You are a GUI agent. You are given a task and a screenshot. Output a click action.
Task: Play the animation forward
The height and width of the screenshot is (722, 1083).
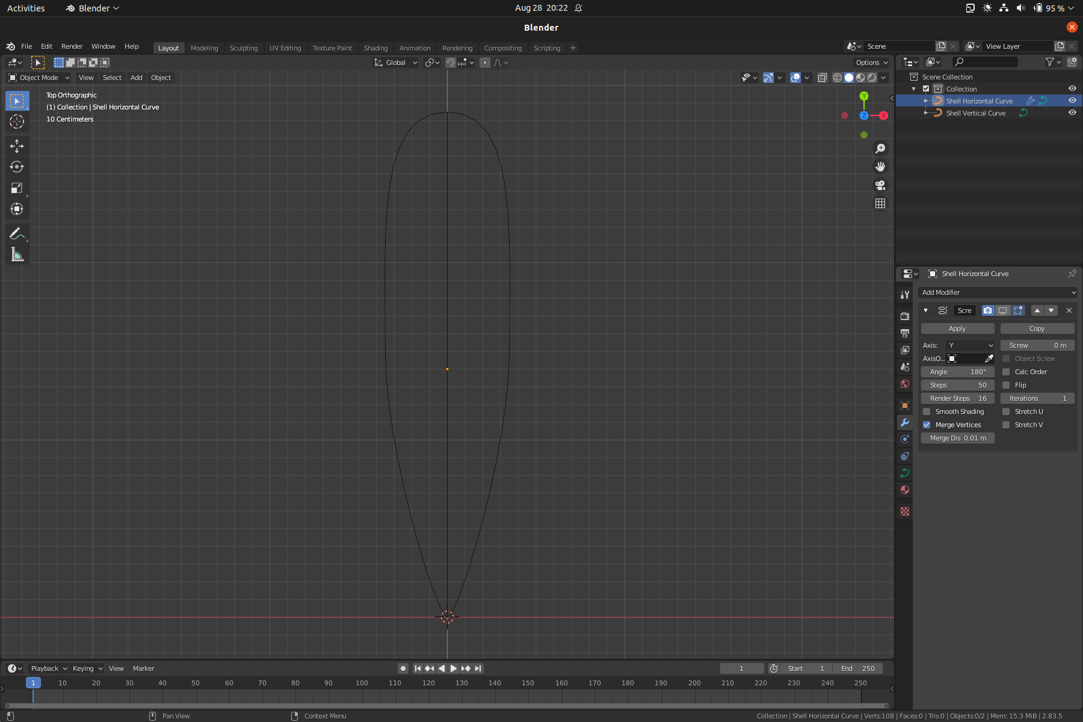pos(454,668)
